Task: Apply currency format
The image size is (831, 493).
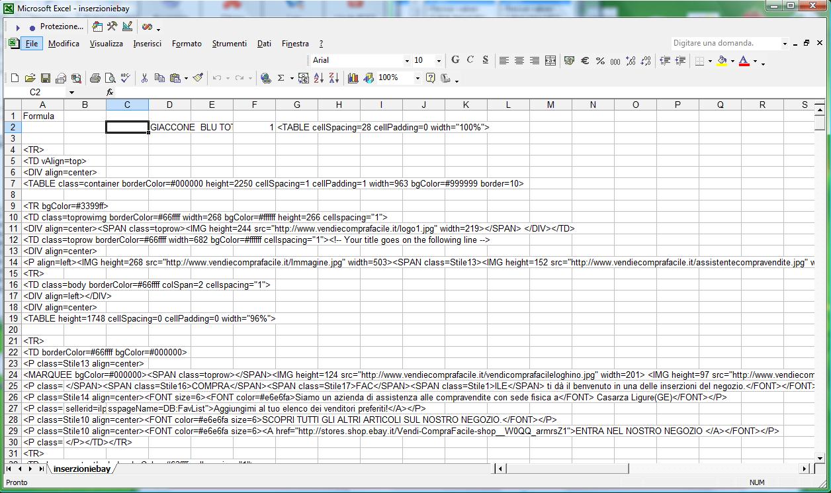Action: click(569, 60)
